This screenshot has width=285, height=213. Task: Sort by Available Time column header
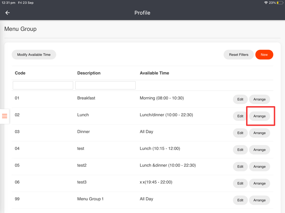pos(154,73)
